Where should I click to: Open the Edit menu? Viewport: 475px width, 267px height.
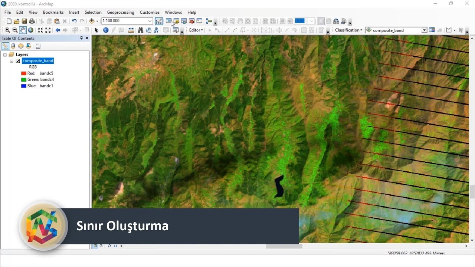pyautogui.click(x=20, y=12)
